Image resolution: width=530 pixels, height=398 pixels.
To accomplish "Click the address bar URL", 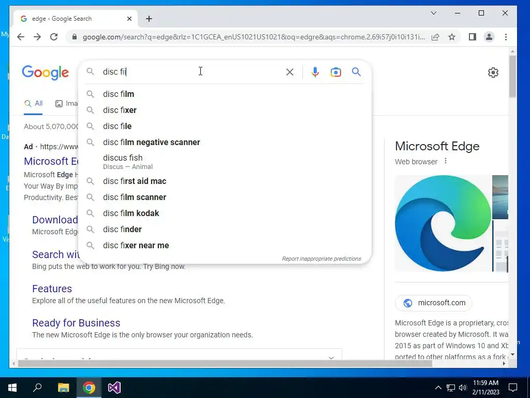I will [254, 37].
